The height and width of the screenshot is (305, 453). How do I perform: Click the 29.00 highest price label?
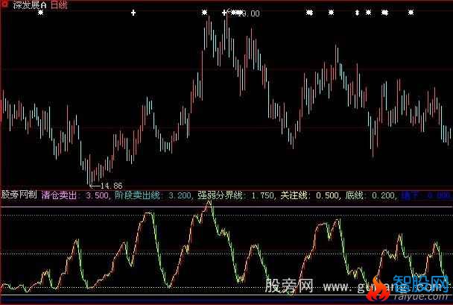250,13
